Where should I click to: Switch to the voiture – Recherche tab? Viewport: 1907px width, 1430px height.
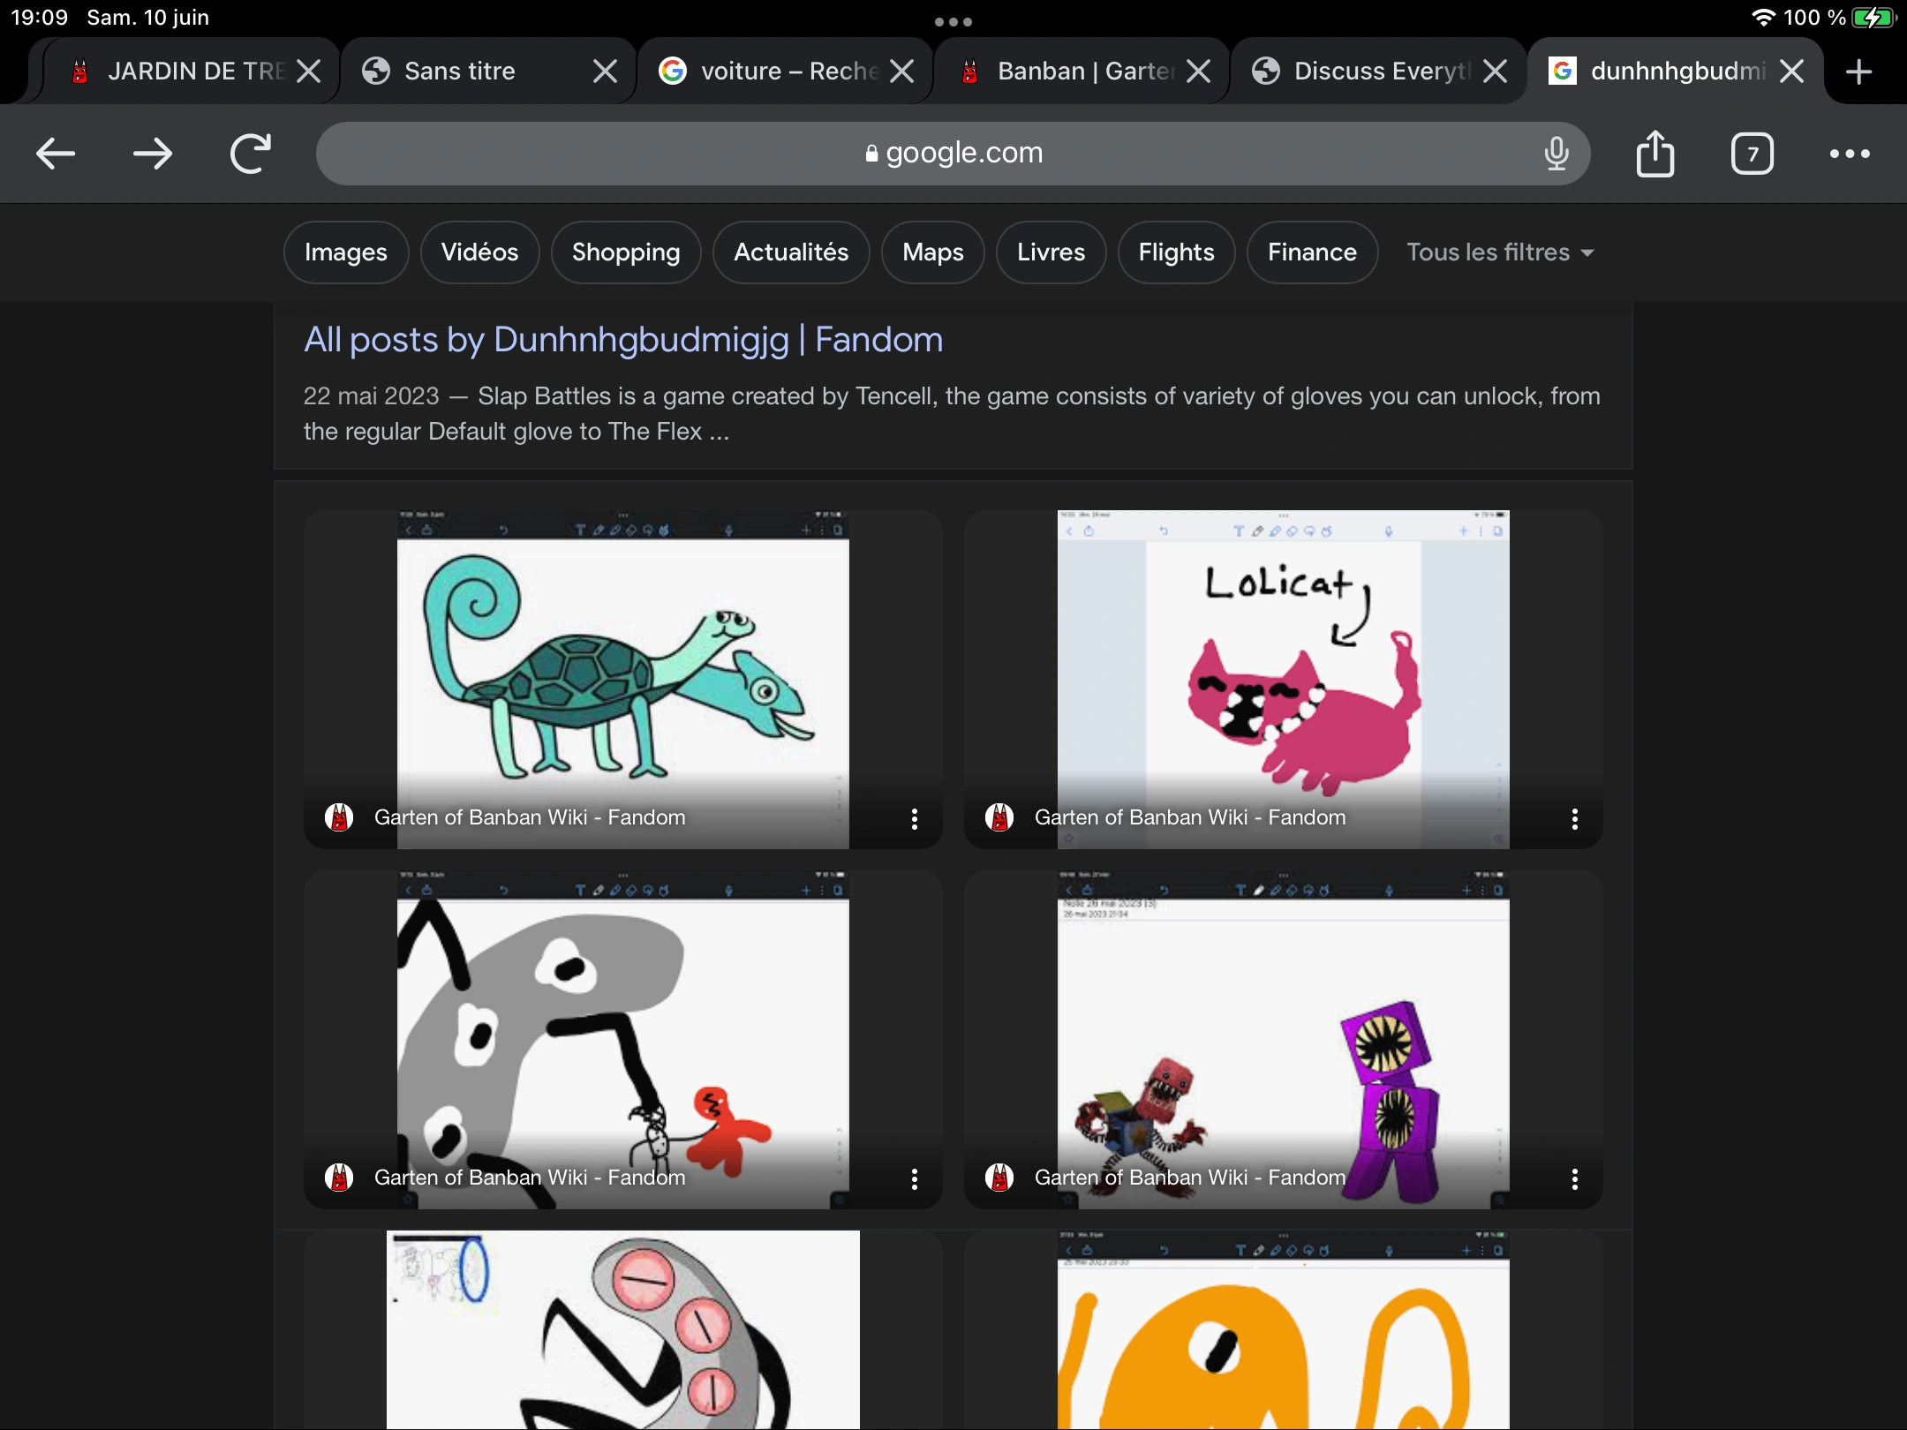pyautogui.click(x=777, y=71)
